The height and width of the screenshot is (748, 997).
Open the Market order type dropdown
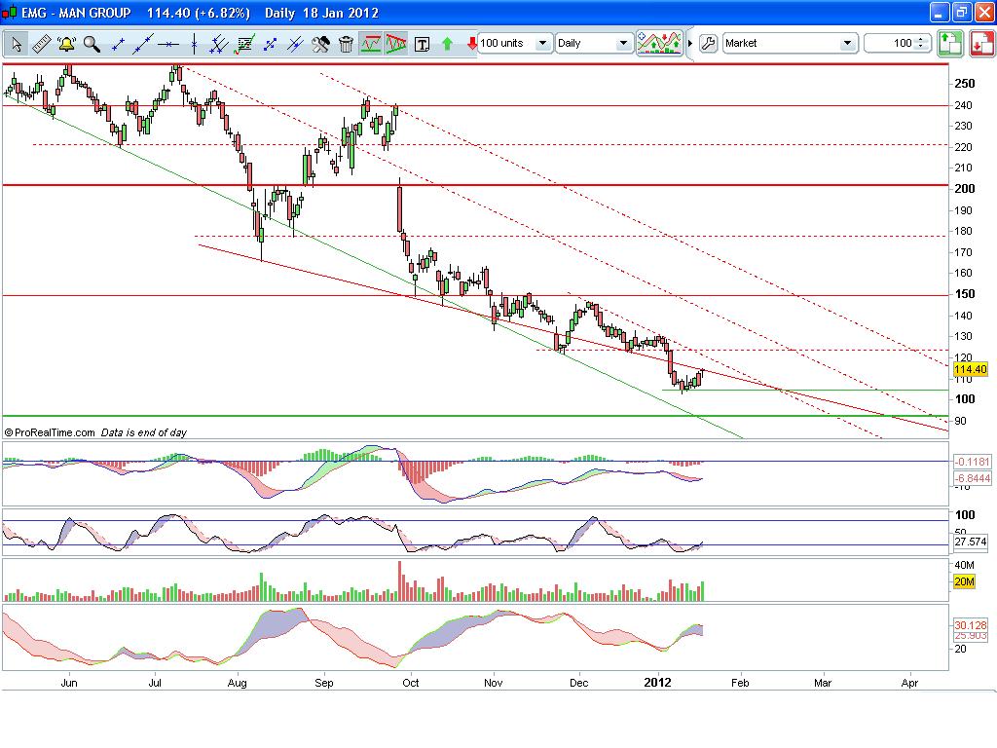789,43
